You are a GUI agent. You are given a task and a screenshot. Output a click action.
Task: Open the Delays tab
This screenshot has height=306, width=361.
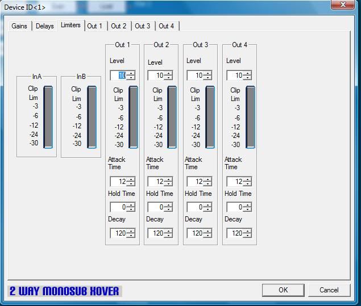point(44,26)
